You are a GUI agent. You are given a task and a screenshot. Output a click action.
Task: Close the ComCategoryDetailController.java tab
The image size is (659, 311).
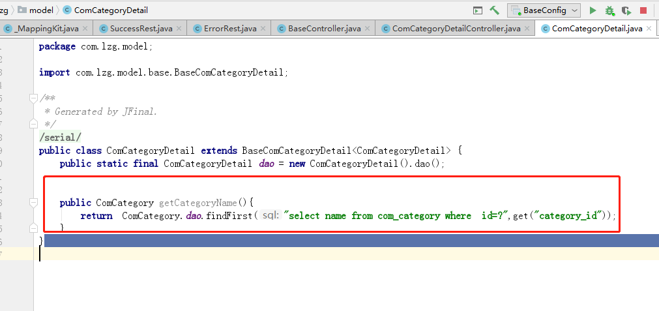click(527, 29)
